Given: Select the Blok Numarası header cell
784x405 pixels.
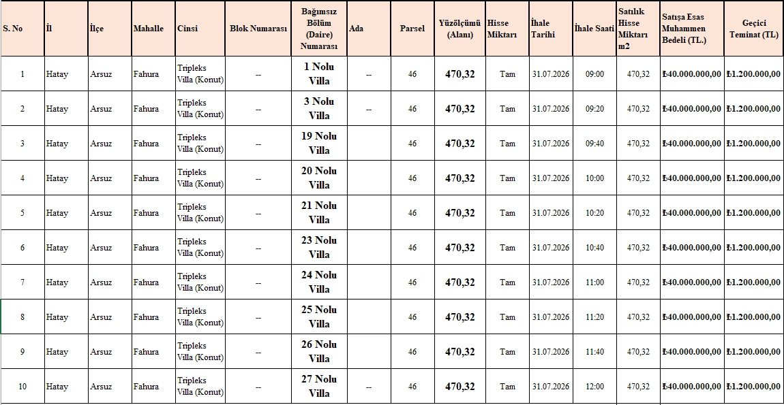Looking at the screenshot, I should pos(258,29).
